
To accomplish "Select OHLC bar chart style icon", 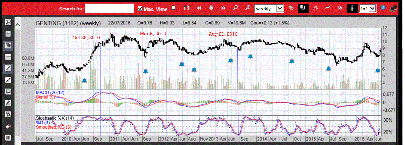I will point(316,8).
